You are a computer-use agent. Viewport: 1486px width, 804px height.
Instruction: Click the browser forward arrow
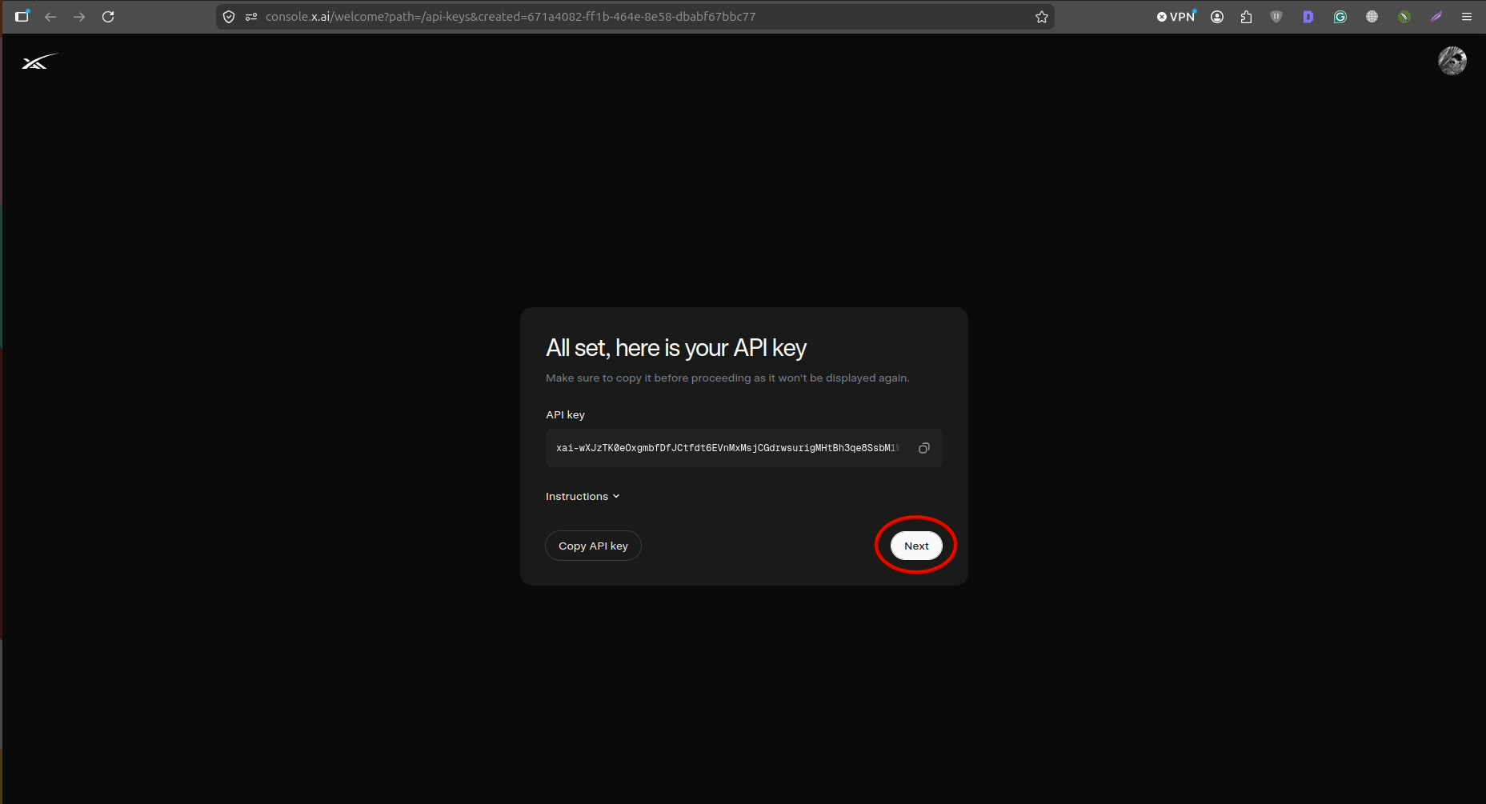click(x=79, y=17)
